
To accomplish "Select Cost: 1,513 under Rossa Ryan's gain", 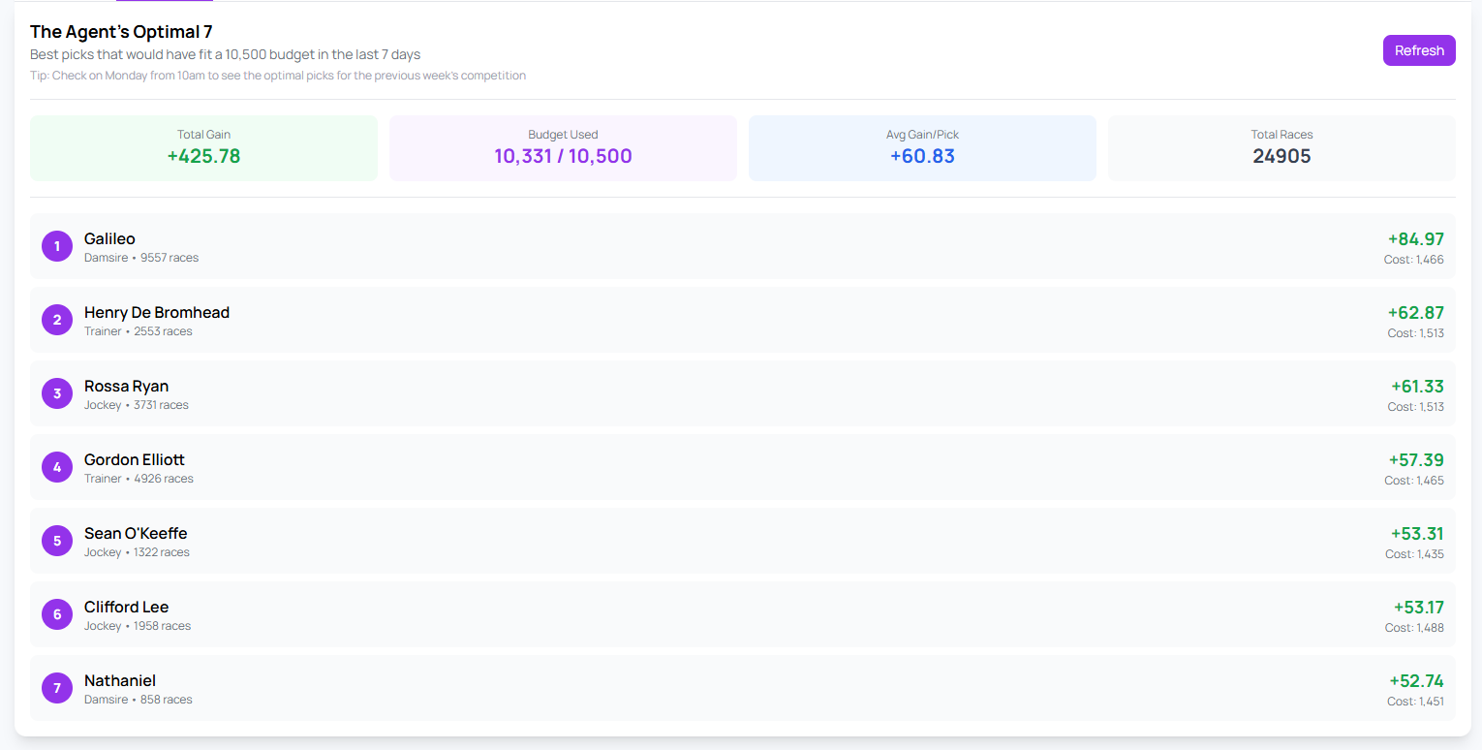I will click(x=1416, y=407).
